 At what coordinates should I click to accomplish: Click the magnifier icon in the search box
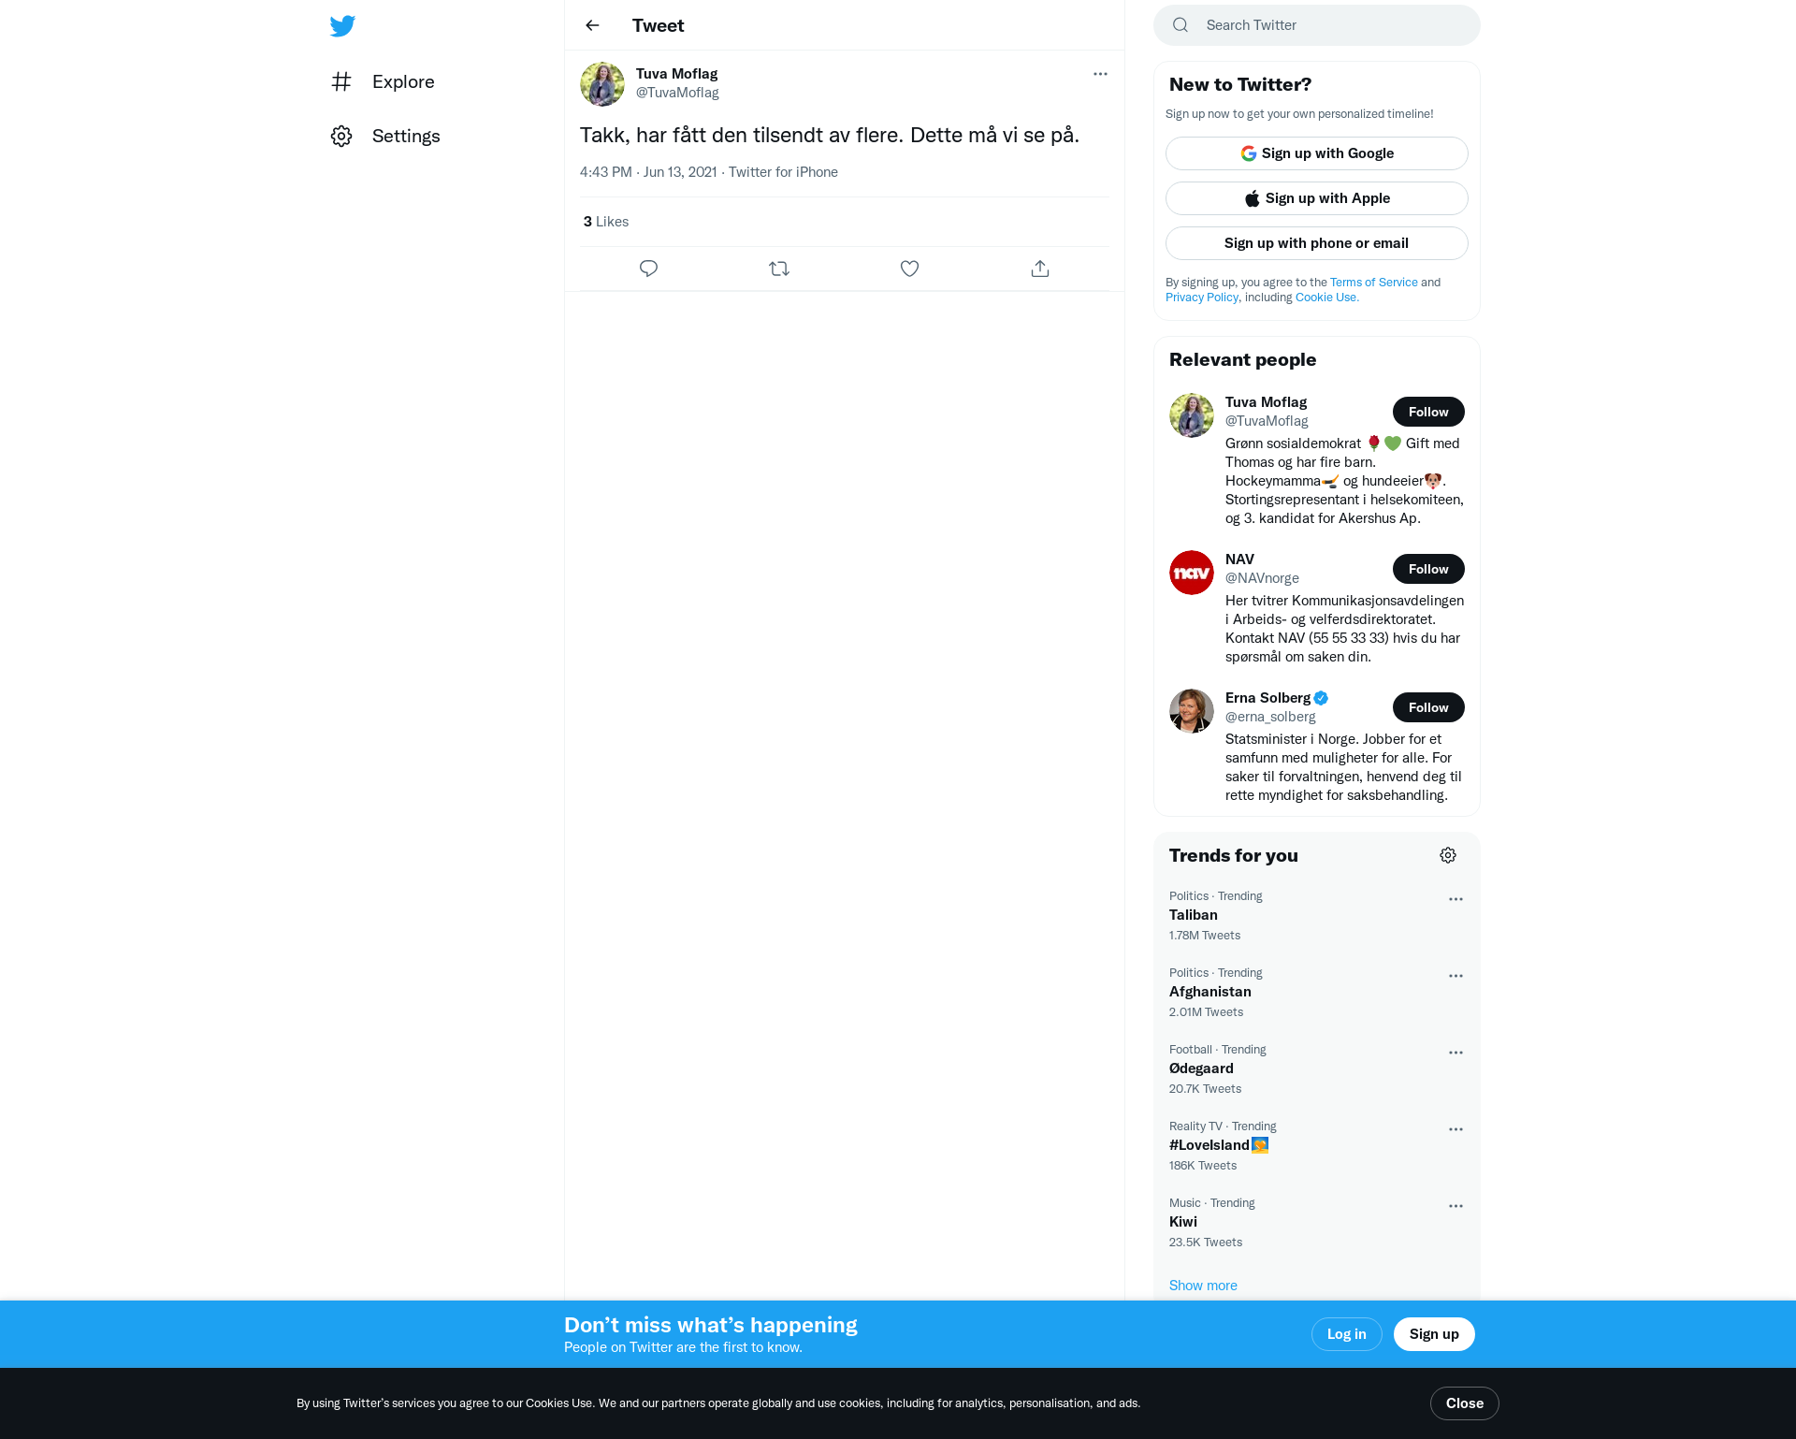pos(1180,25)
